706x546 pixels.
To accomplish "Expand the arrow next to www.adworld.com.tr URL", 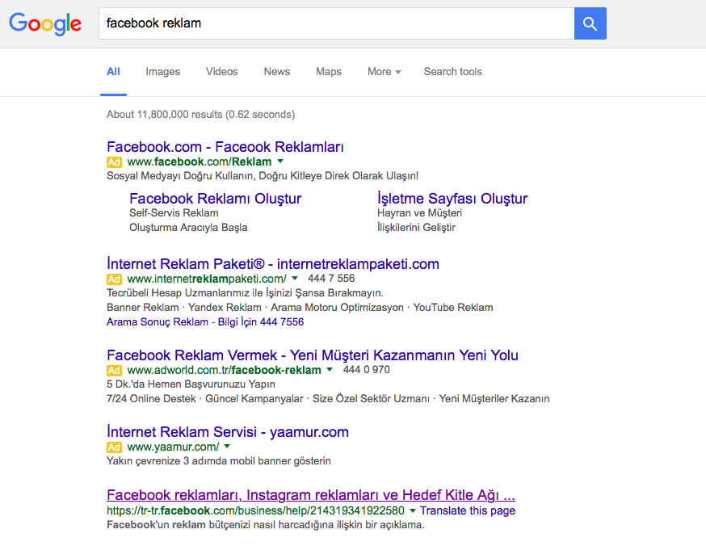I will tap(329, 371).
